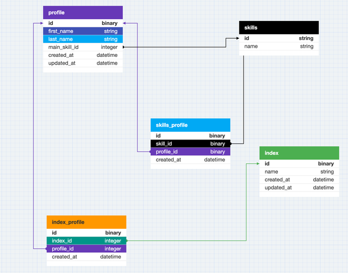Click main_skill_id field in profile table
The image size is (348, 273).
[x=83, y=47]
